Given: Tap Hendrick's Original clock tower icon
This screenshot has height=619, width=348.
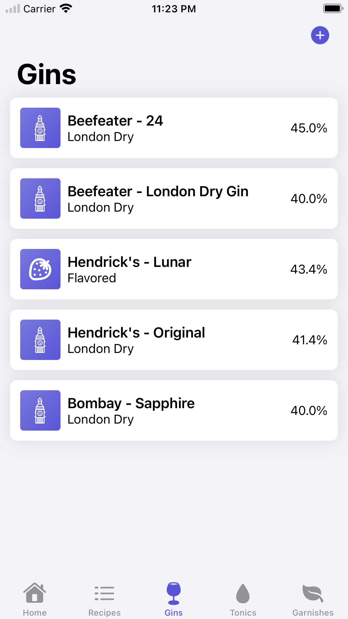Looking at the screenshot, I should pyautogui.click(x=40, y=340).
